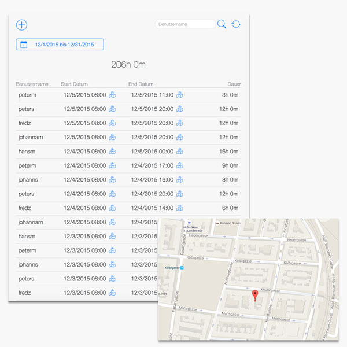
Task: Click the magnifier search icon
Action: pos(222,24)
